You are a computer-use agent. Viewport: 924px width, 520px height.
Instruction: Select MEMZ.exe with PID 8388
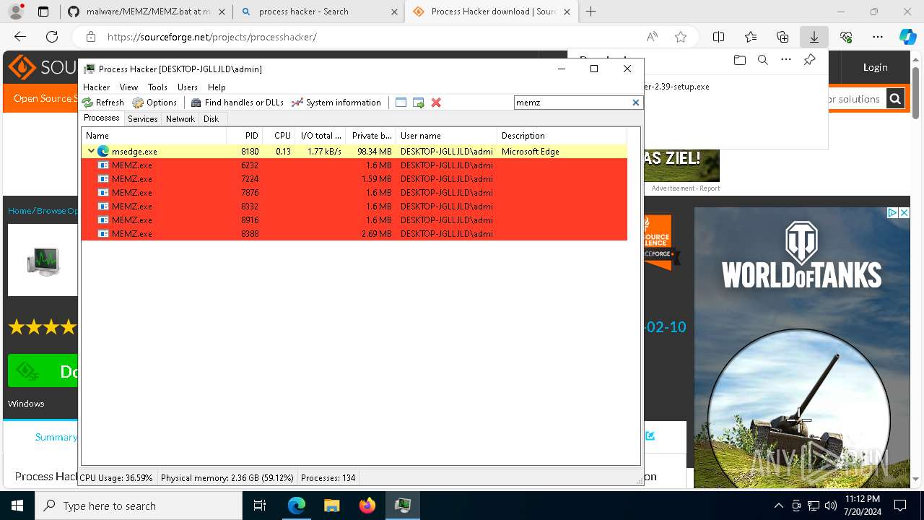point(354,234)
